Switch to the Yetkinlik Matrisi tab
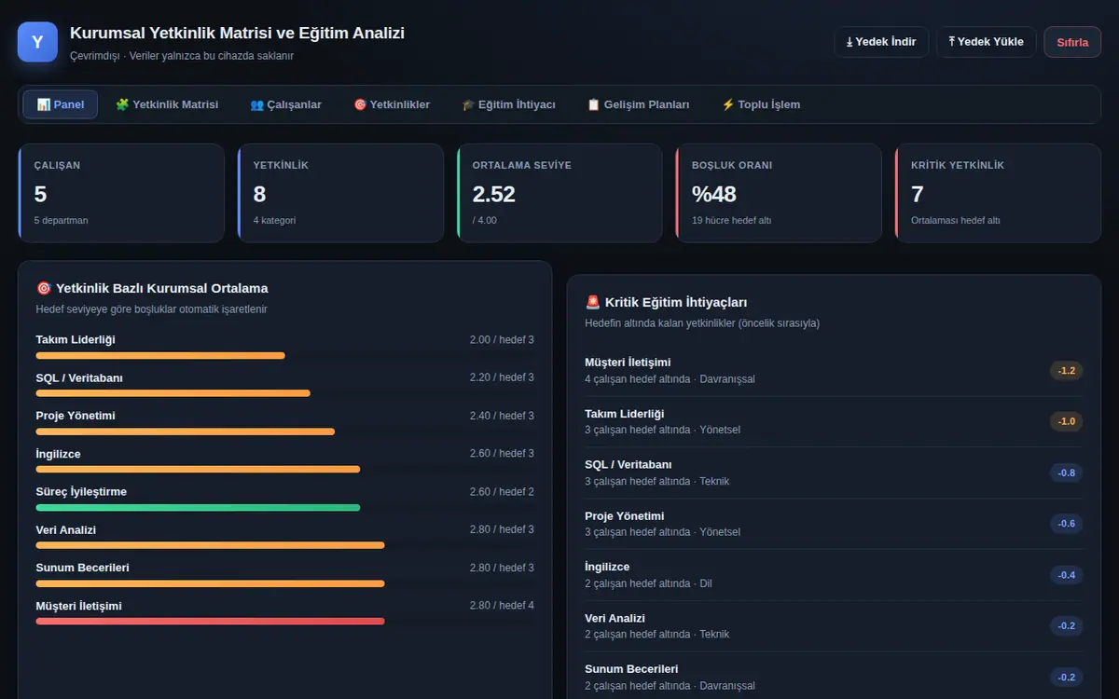Screen dimensions: 1119x699 coord(167,104)
